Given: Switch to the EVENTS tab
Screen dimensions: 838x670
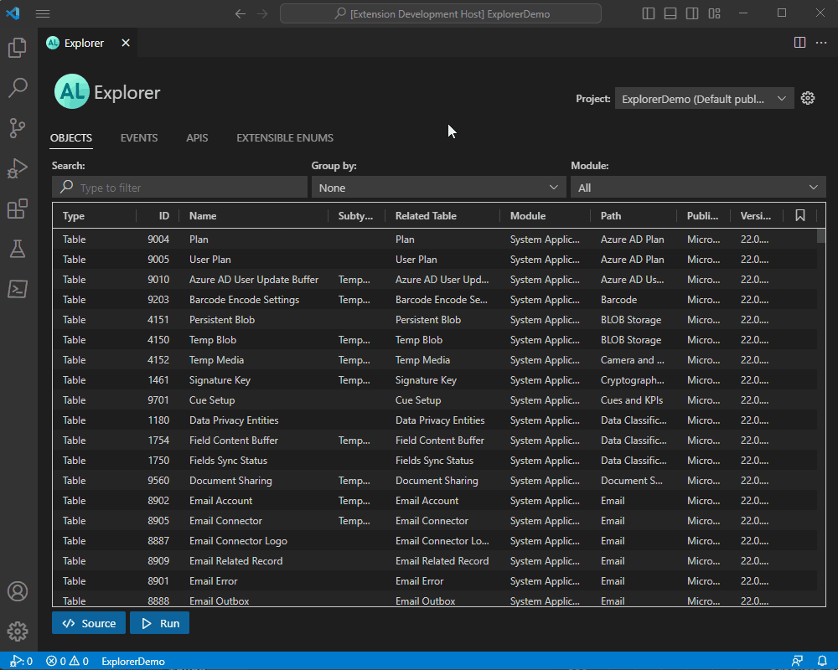Looking at the screenshot, I should click(139, 138).
